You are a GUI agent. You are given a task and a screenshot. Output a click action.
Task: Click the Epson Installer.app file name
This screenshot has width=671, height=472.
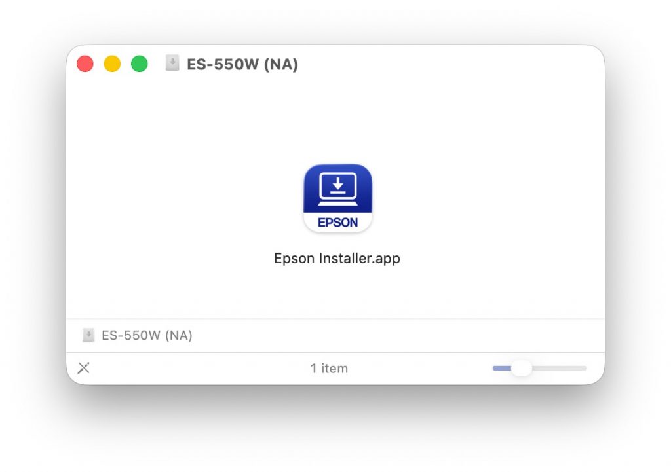(337, 258)
